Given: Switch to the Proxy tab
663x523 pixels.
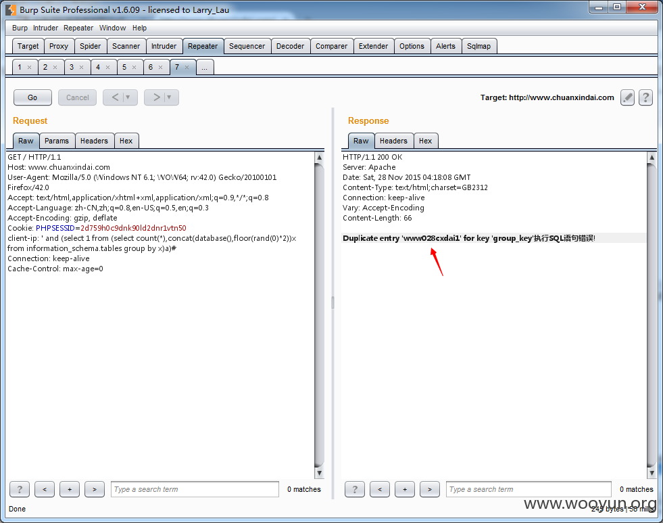Looking at the screenshot, I should (x=59, y=46).
